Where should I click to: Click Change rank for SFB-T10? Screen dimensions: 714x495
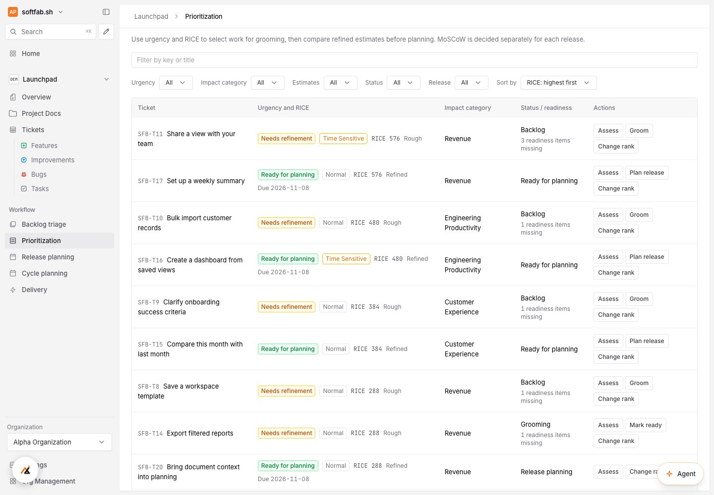[616, 231]
